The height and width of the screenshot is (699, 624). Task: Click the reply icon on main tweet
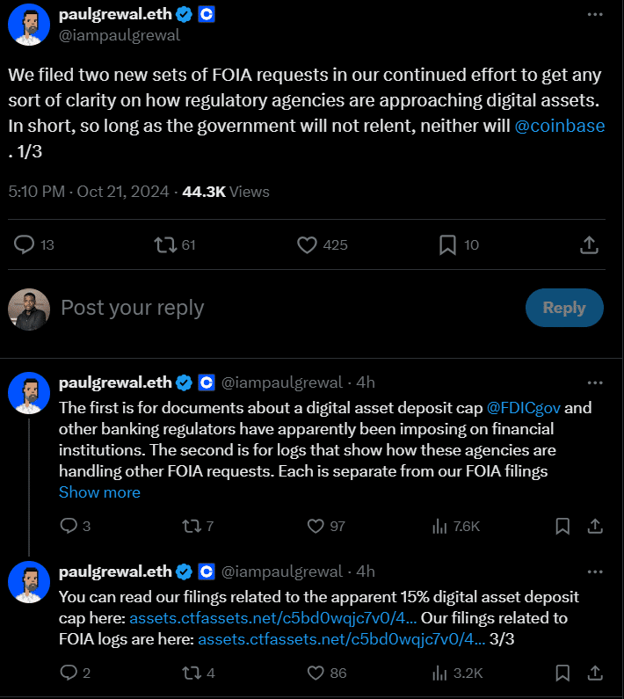point(25,244)
